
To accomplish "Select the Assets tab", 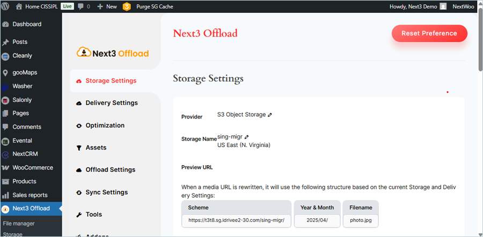I will [x=96, y=147].
